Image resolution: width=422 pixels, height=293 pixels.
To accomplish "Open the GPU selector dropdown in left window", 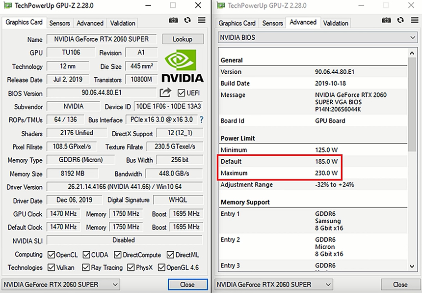I will pos(61,284).
